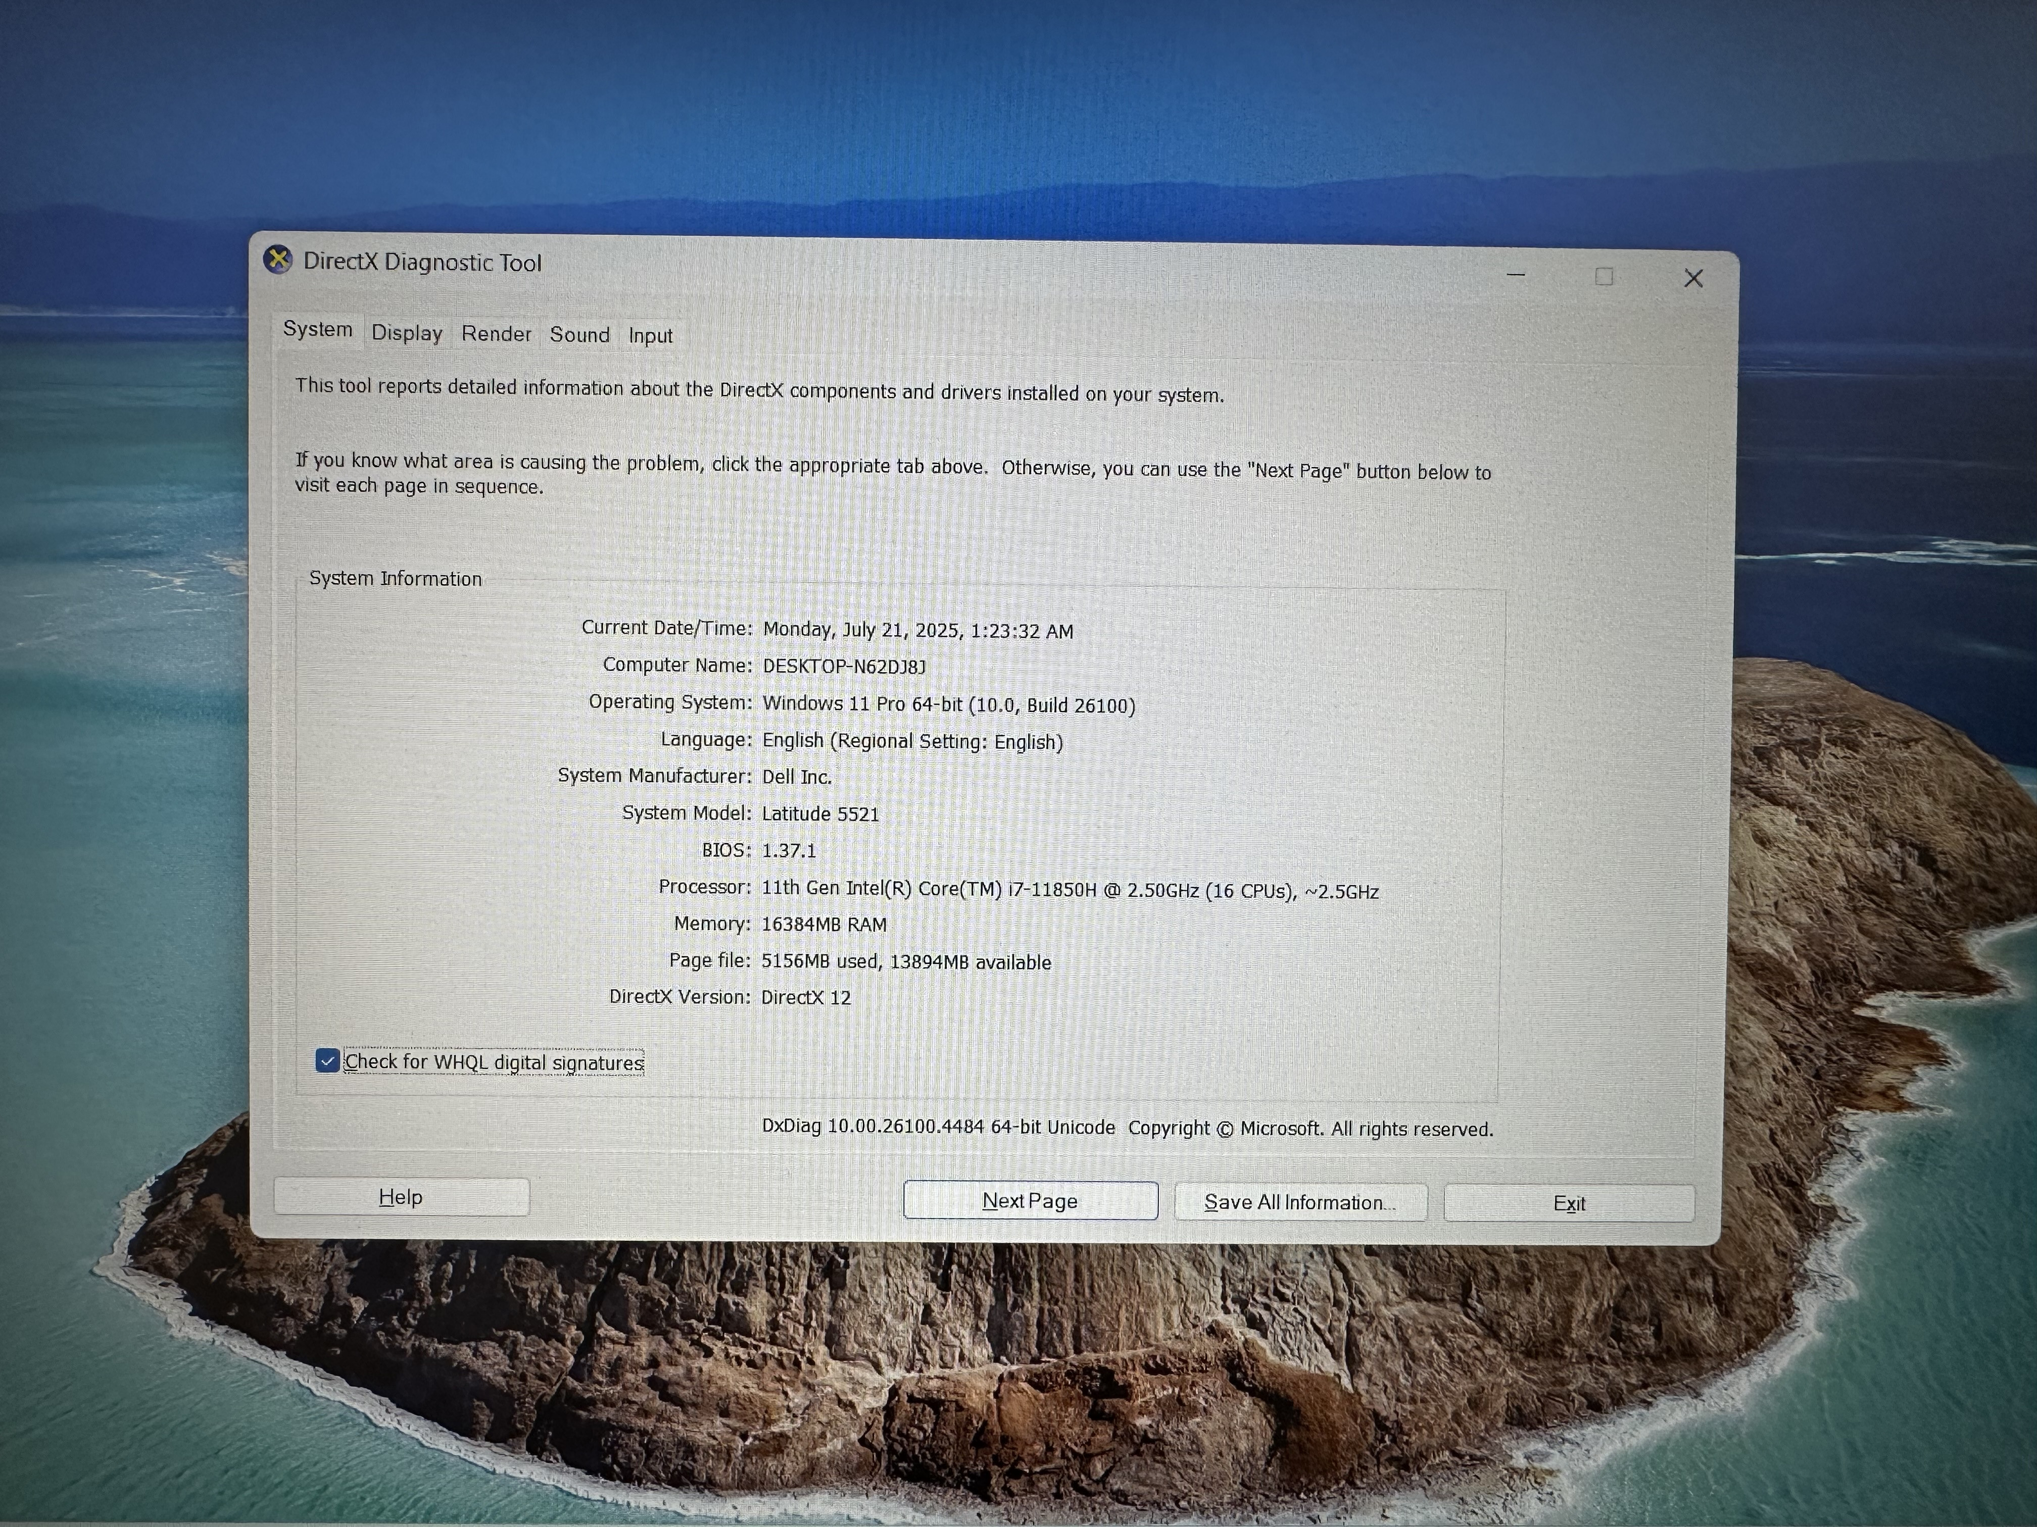
Task: Click the 'Check for WHQL digital signatures' label
Action: coord(494,1062)
